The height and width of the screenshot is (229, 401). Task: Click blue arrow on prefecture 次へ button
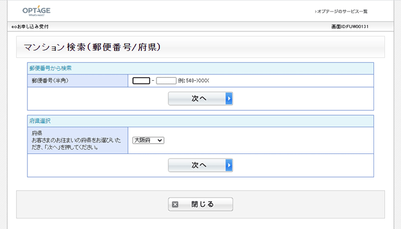pyautogui.click(x=229, y=165)
